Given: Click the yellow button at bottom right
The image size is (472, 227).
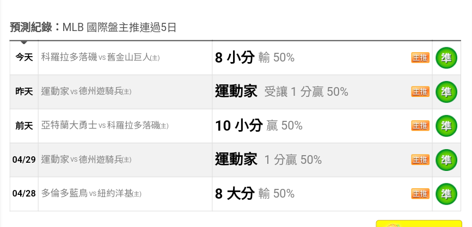Looking at the screenshot, I should (419, 223).
